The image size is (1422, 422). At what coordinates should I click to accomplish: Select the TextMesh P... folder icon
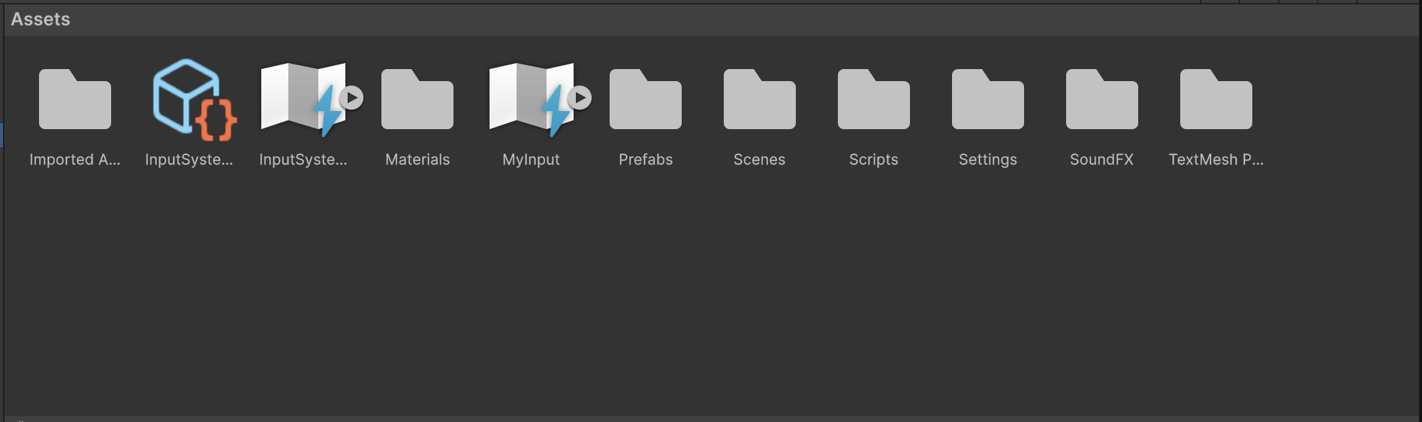pyautogui.click(x=1216, y=100)
